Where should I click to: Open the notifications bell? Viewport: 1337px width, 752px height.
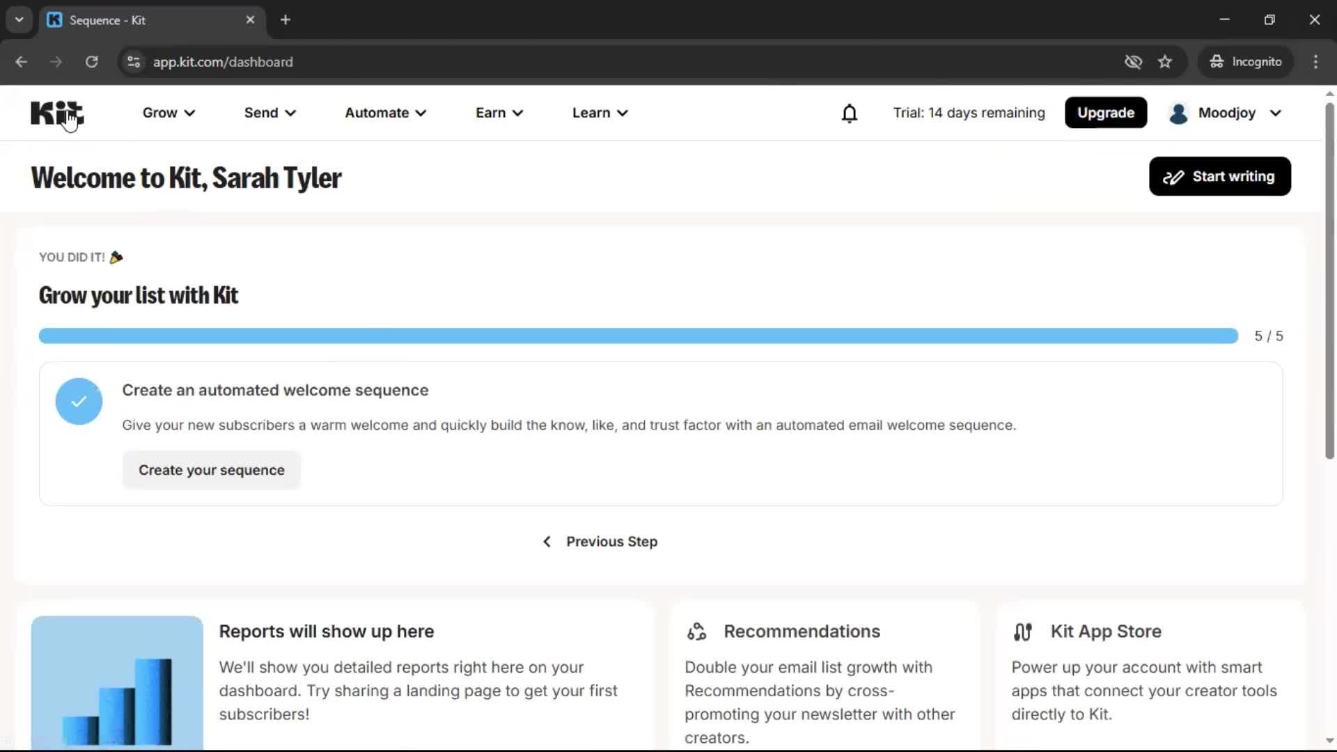click(850, 113)
